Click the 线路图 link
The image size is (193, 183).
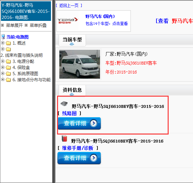(x=69, y=113)
